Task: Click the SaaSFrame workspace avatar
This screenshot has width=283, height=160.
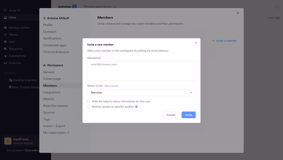Action: tap(8, 141)
